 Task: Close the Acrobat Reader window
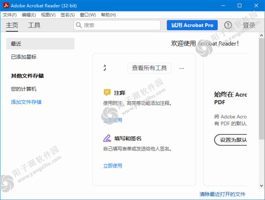click(256, 5)
